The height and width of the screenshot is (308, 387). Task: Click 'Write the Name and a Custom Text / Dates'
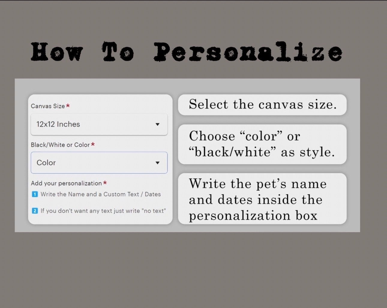pos(101,194)
